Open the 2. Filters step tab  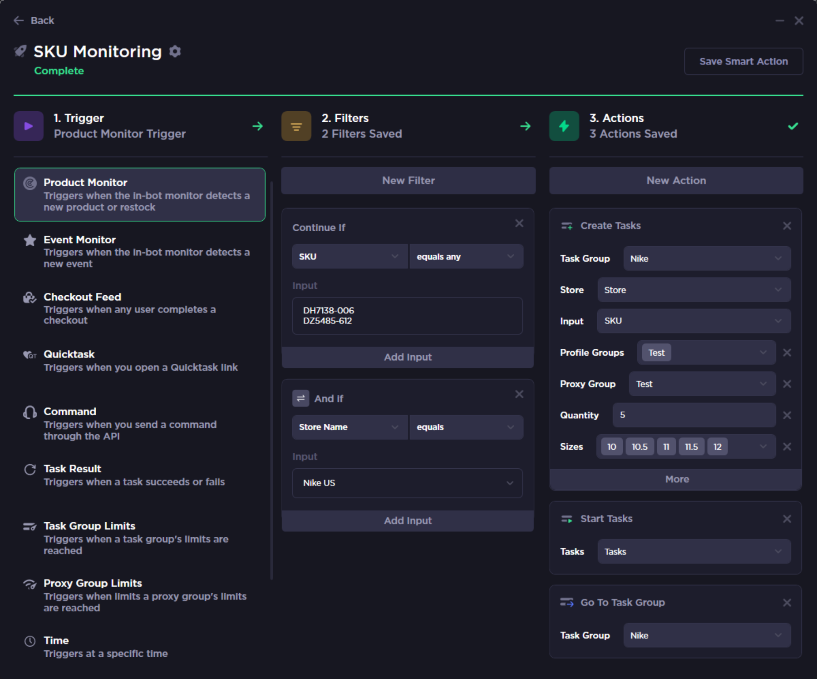[408, 126]
